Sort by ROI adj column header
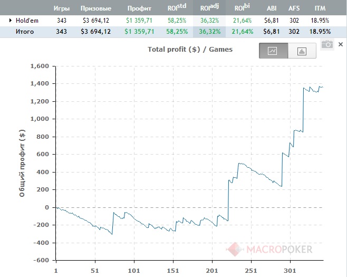This screenshot has height=277, width=347. coord(209,7)
